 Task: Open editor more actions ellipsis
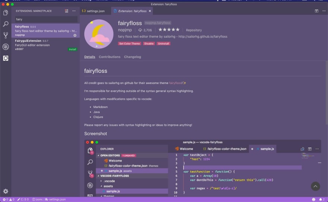pyautogui.click(x=324, y=11)
